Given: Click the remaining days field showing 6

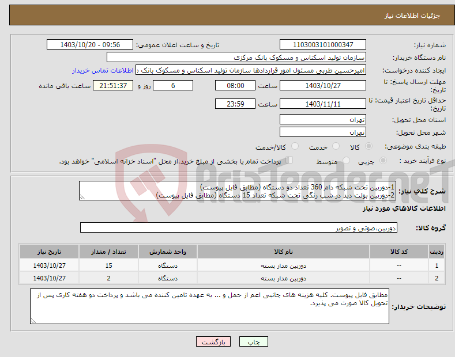Looking at the screenshot, I should (173, 85).
